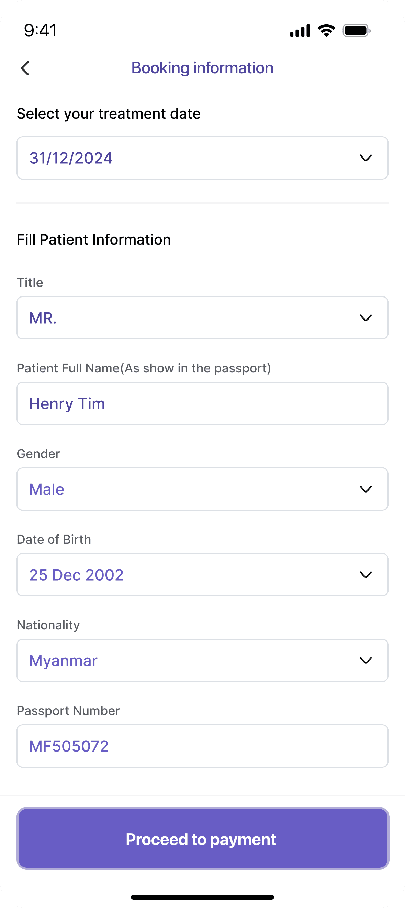Expand the Date of Birth chevron
405x908 pixels.
point(366,575)
